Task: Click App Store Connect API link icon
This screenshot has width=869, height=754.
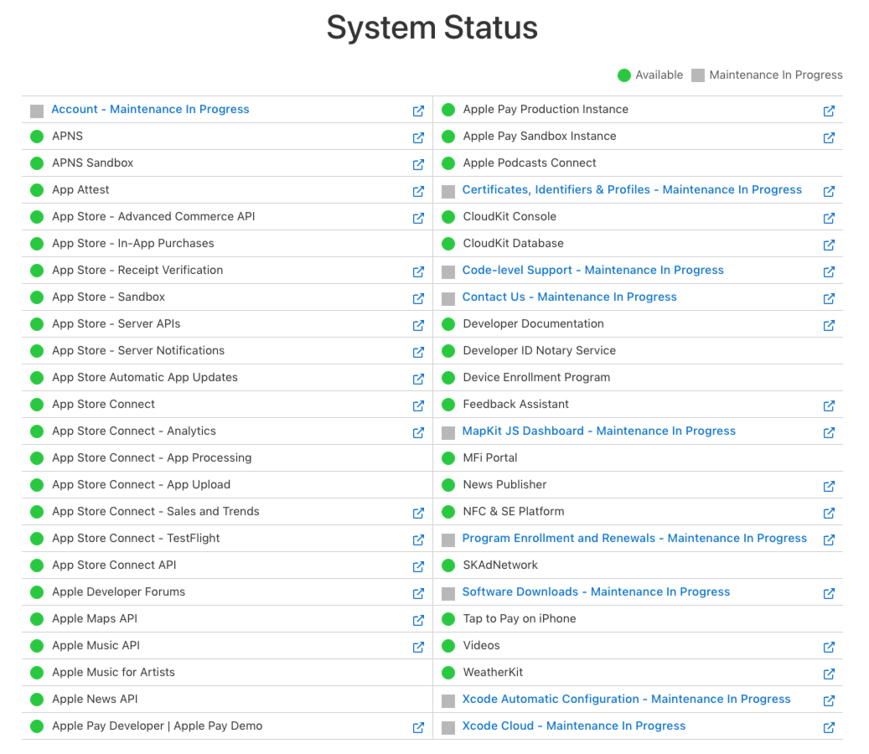Action: [x=418, y=566]
